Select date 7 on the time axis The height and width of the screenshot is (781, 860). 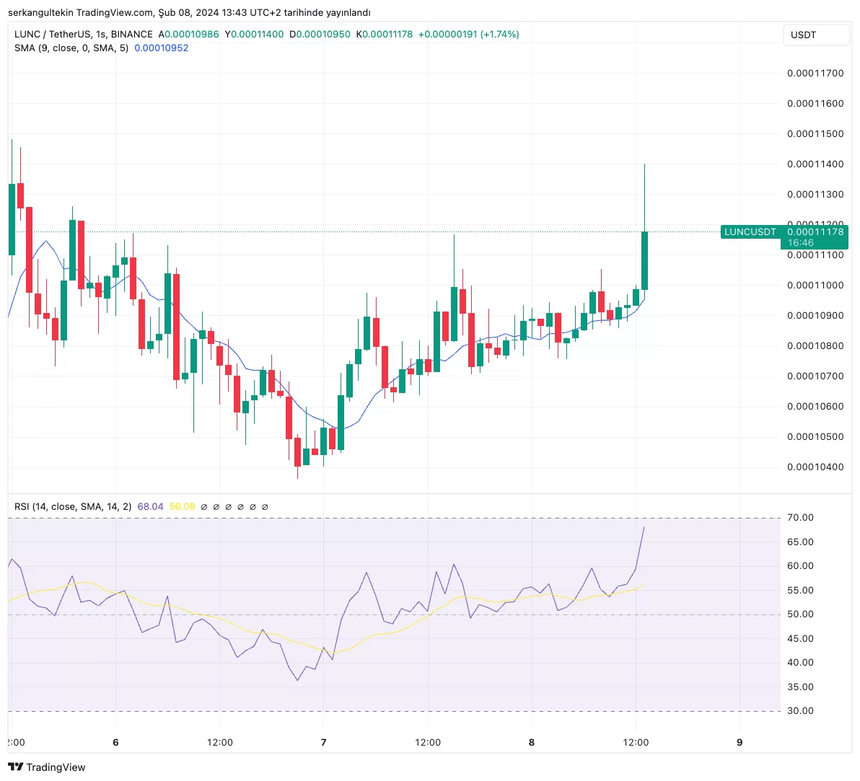[x=323, y=742]
